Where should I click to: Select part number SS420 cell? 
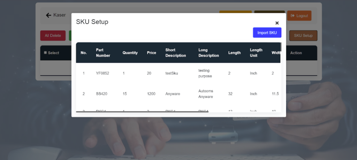(x=101, y=94)
